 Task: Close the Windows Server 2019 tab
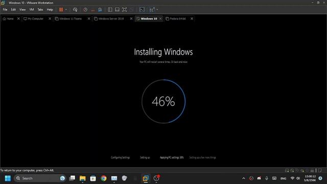(131, 19)
